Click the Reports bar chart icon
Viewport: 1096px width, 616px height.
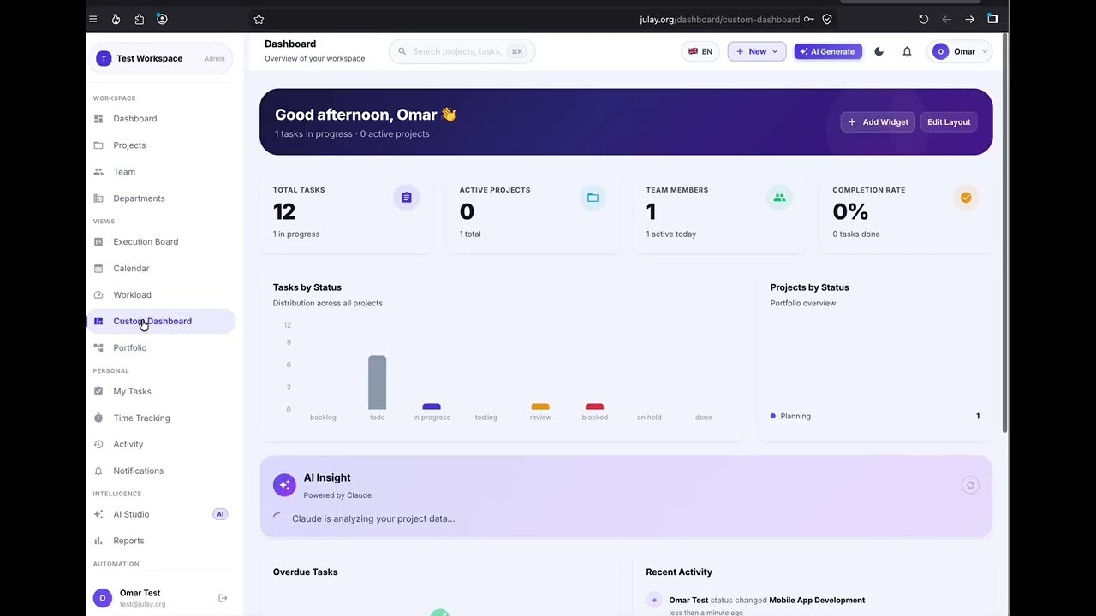[98, 542]
